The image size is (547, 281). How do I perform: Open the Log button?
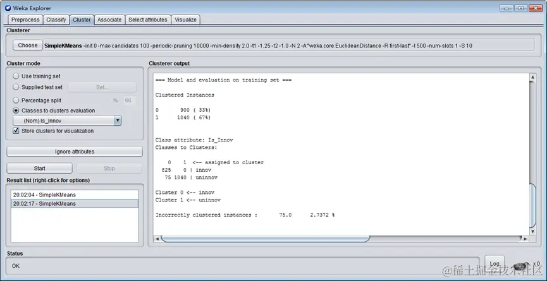pos(495,263)
